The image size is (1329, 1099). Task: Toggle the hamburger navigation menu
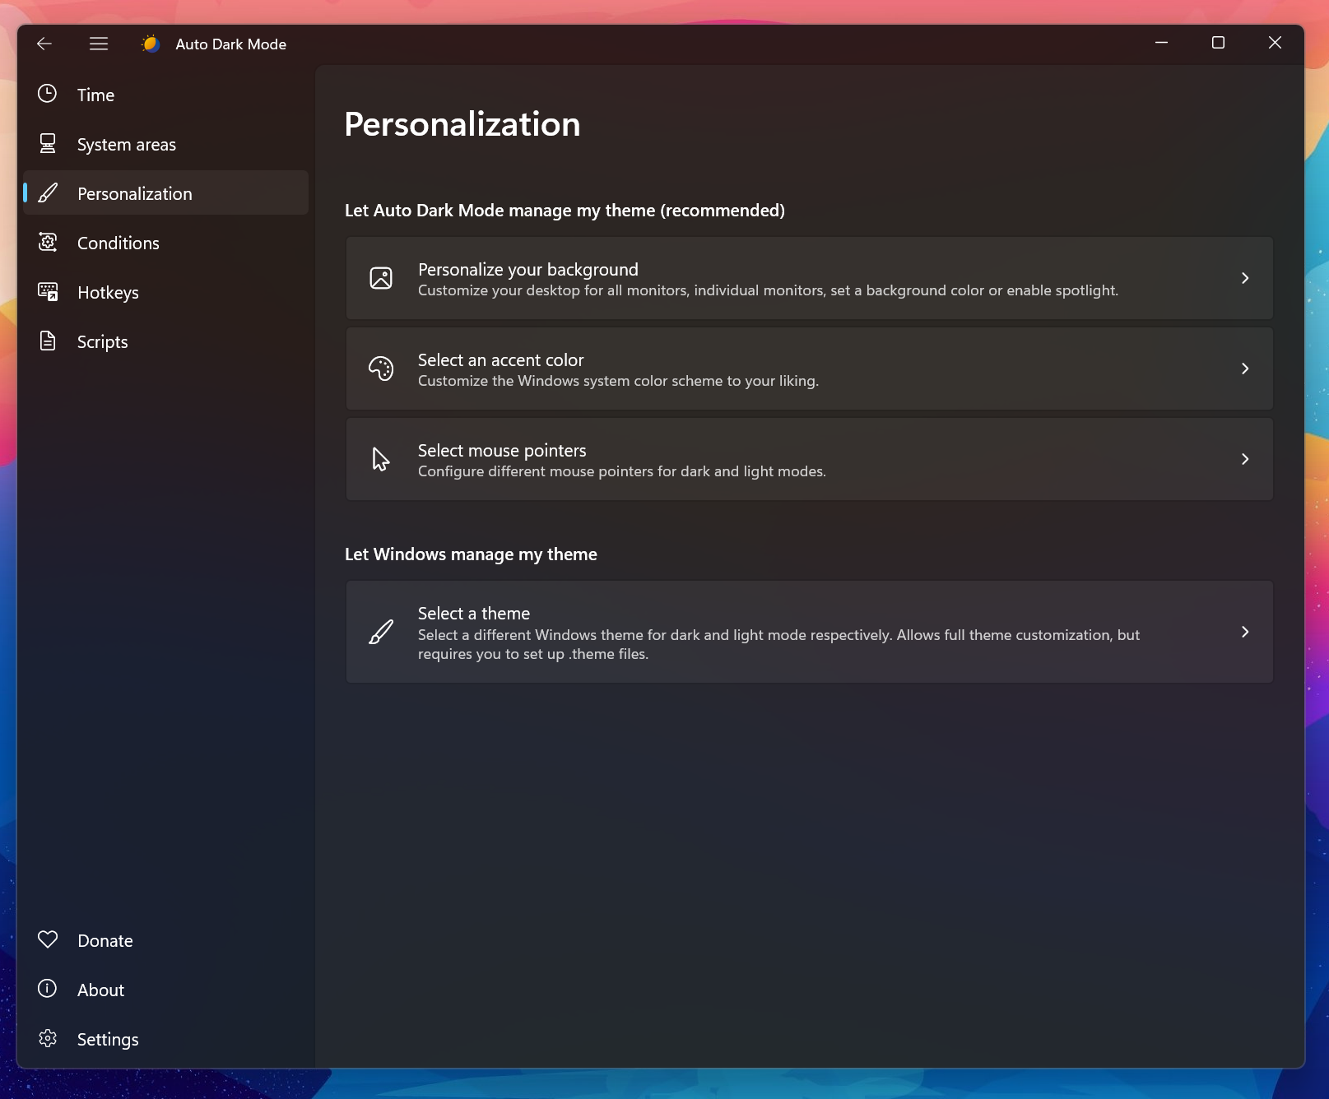(x=99, y=44)
